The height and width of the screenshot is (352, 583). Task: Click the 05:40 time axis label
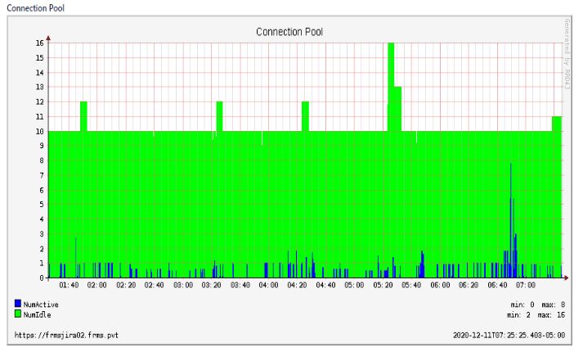coord(411,285)
